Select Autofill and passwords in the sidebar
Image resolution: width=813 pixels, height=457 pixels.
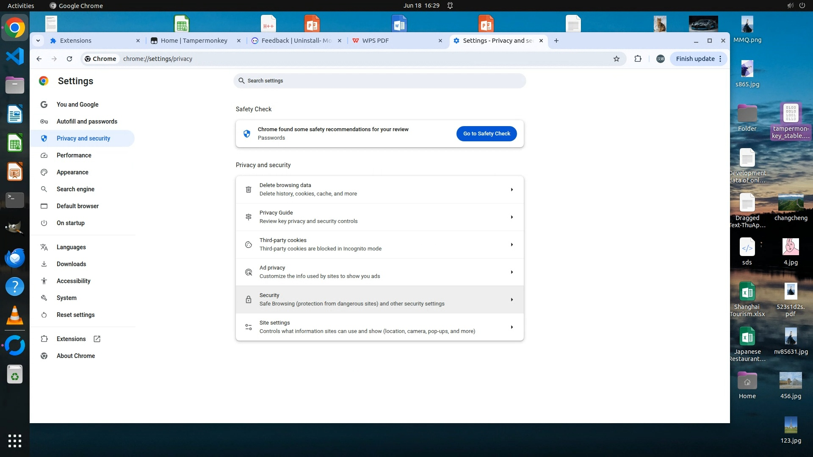[x=87, y=121]
